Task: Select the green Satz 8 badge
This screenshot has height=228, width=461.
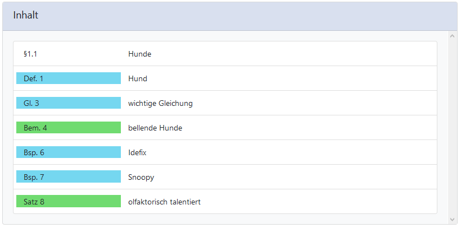Action: tap(69, 202)
